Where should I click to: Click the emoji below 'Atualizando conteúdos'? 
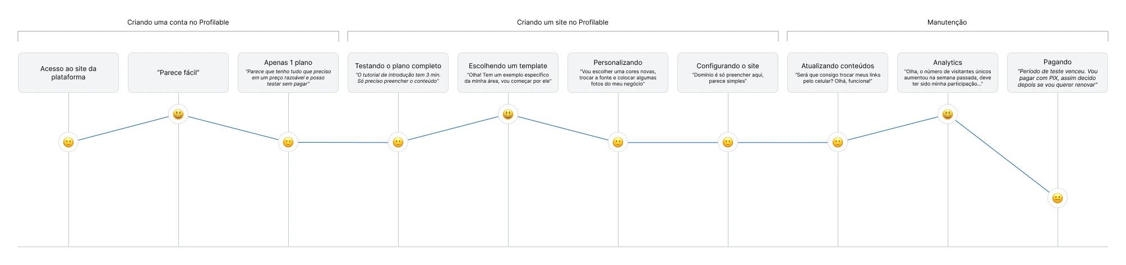(838, 143)
